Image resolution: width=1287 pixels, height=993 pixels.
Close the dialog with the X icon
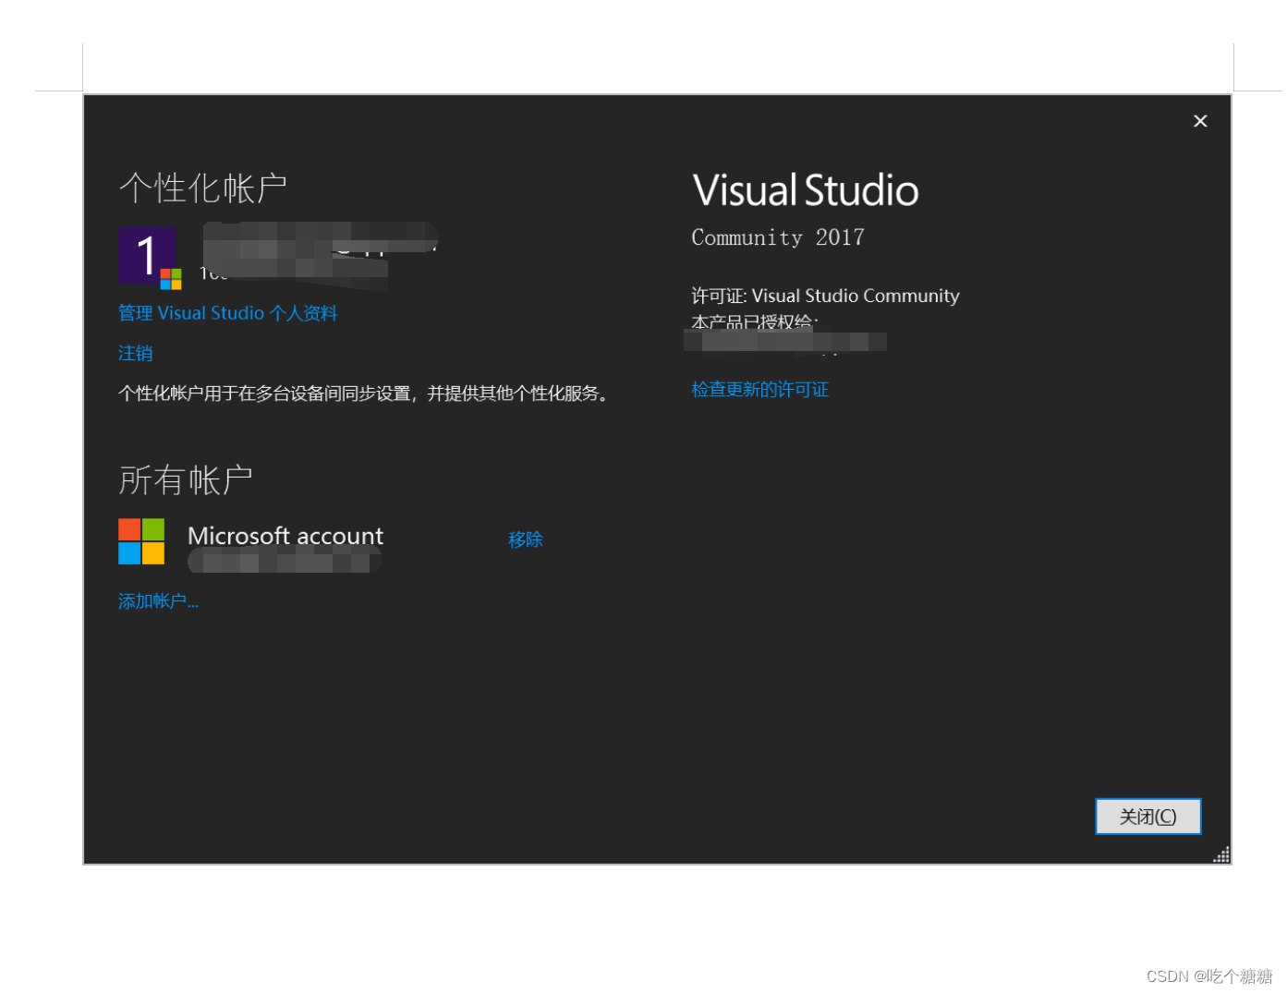pos(1200,121)
